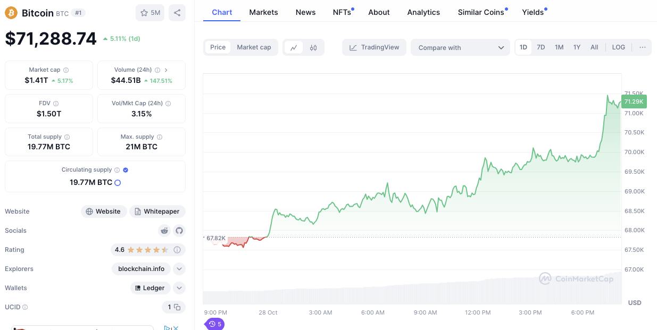Open the TradingView chart button
The width and height of the screenshot is (657, 330).
pyautogui.click(x=375, y=47)
